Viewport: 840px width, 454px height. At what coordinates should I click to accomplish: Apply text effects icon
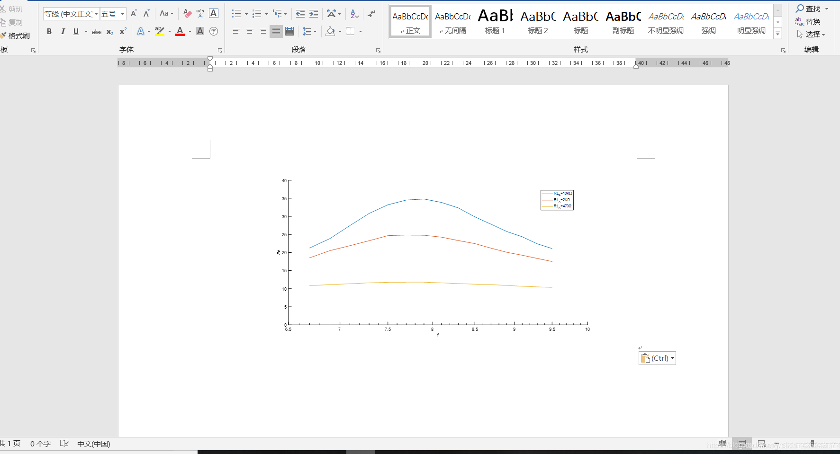click(141, 32)
